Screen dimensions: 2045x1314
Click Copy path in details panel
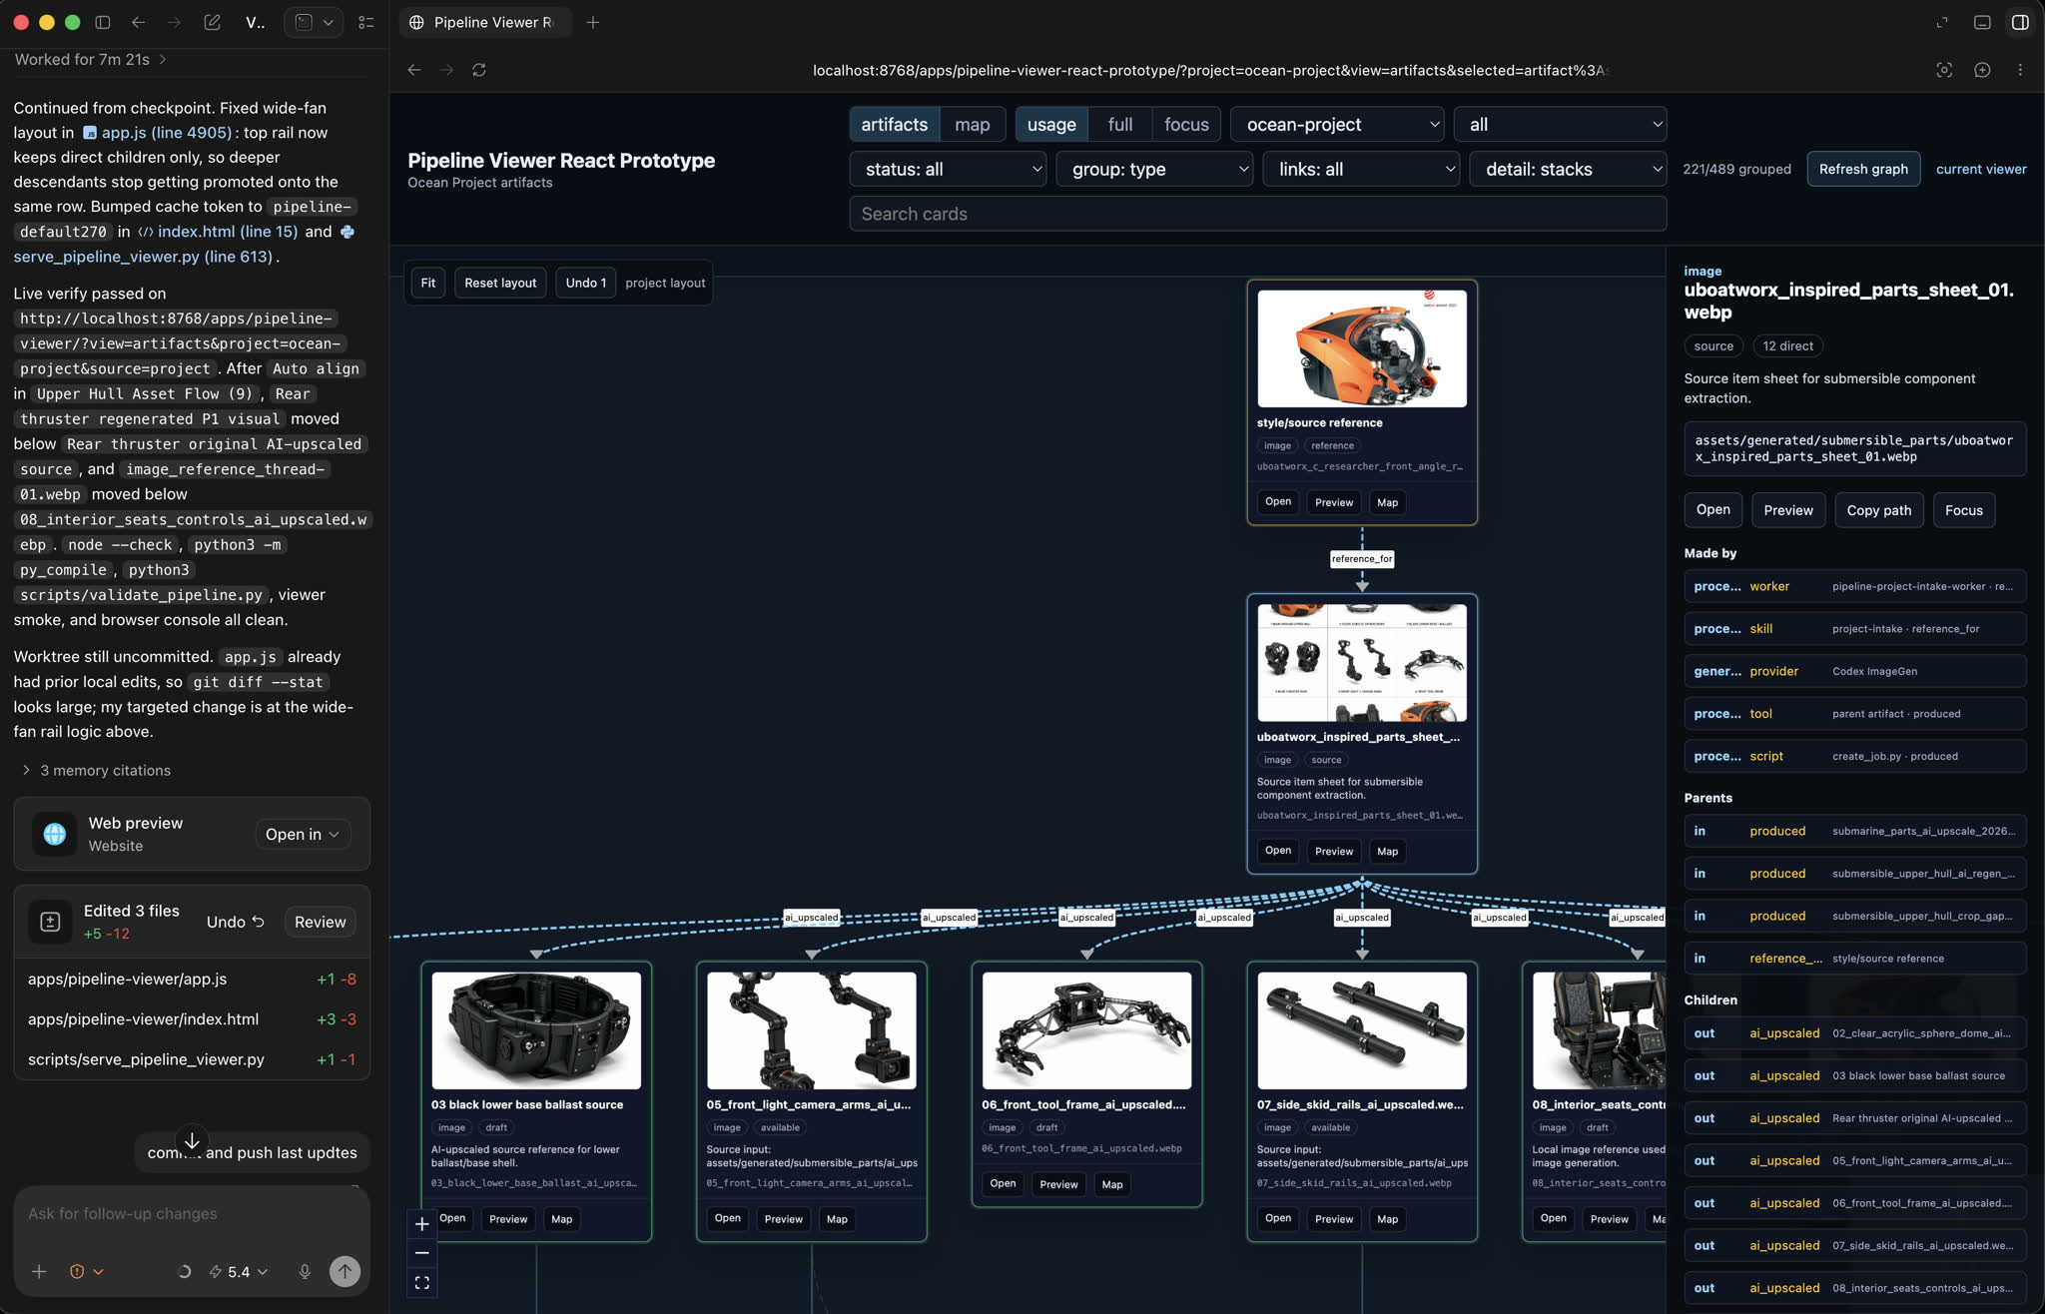tap(1879, 510)
